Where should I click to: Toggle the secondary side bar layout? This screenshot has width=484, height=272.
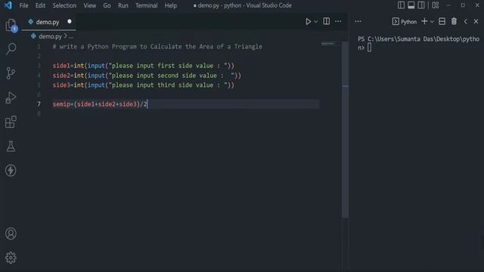[x=421, y=5]
